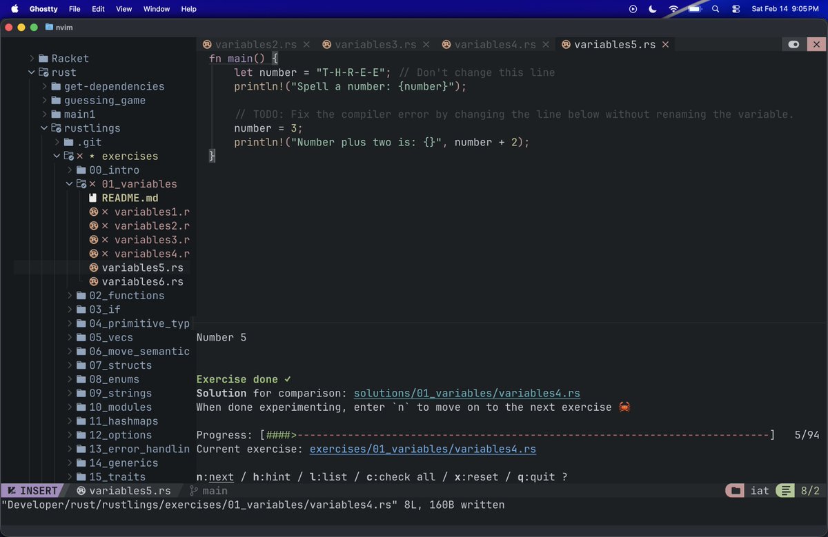Click the rustlings progress bar

click(517, 435)
